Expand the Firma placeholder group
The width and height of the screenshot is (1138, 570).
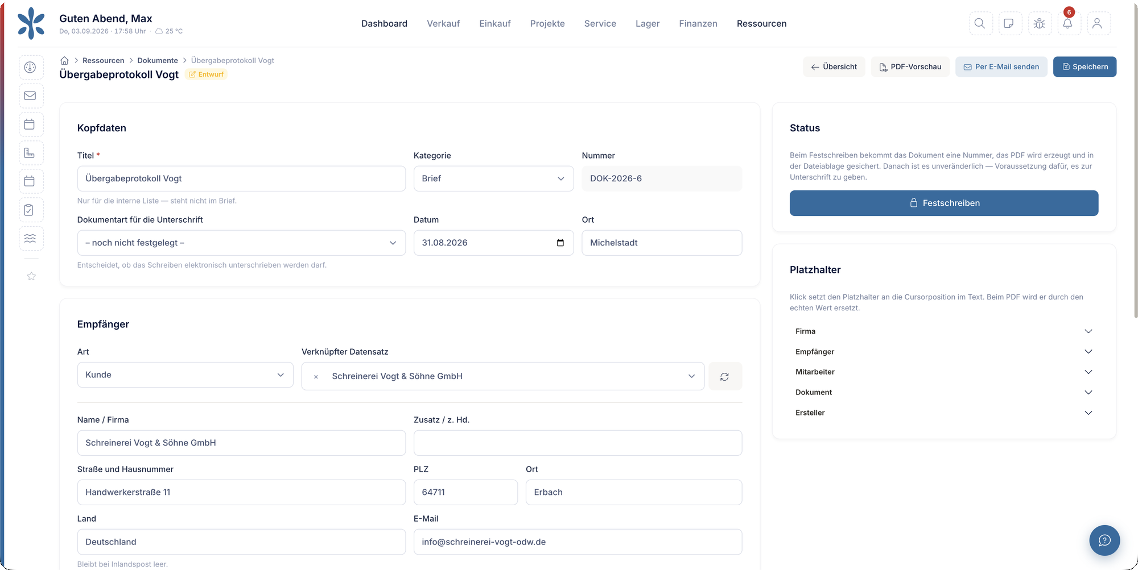[x=944, y=331]
